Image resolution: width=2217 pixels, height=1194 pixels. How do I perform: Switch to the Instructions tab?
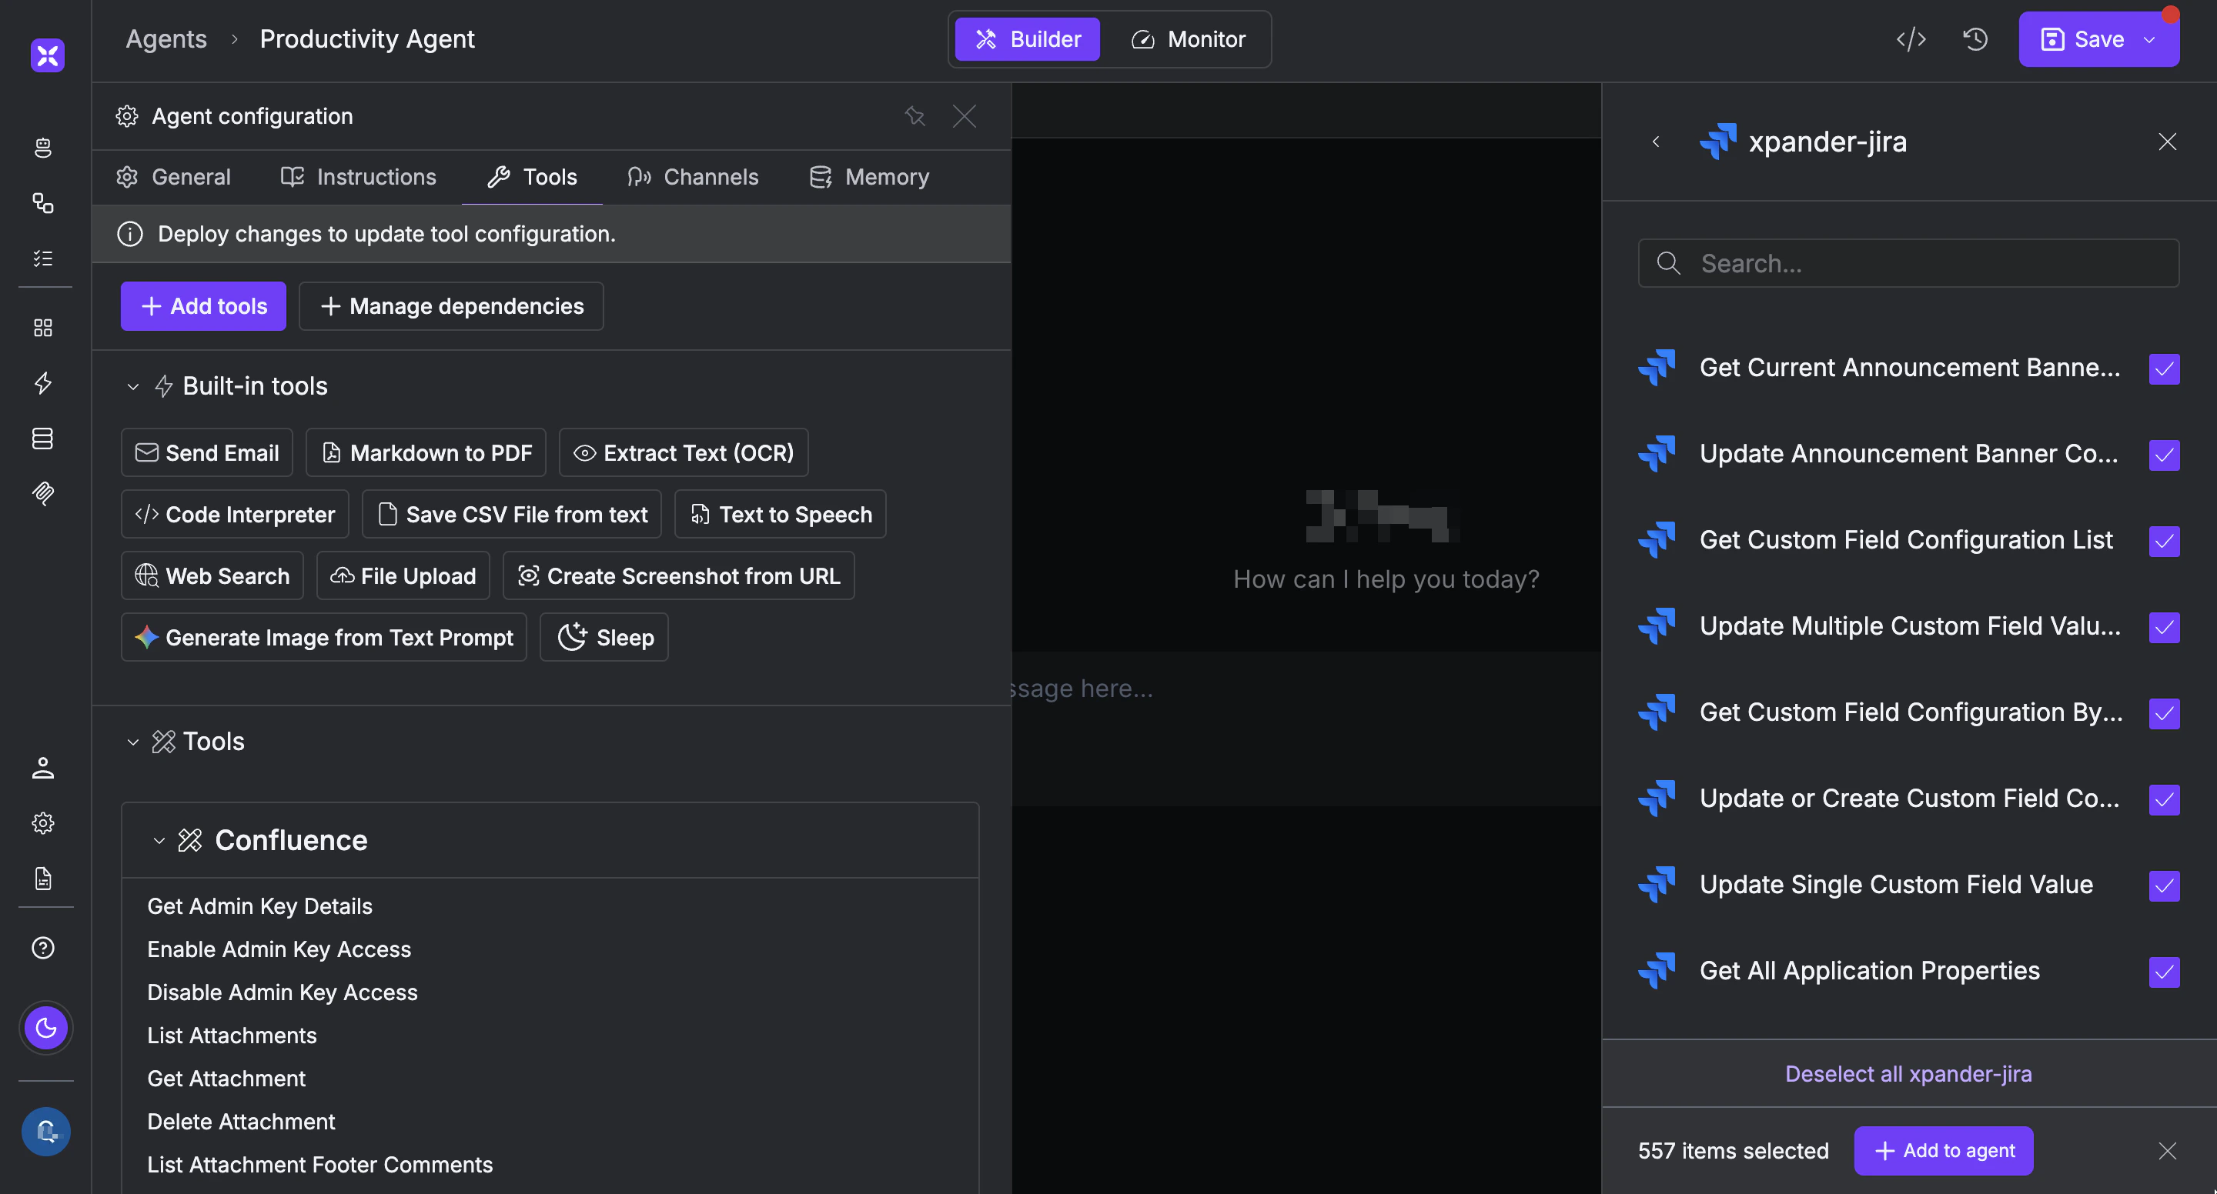coord(359,177)
